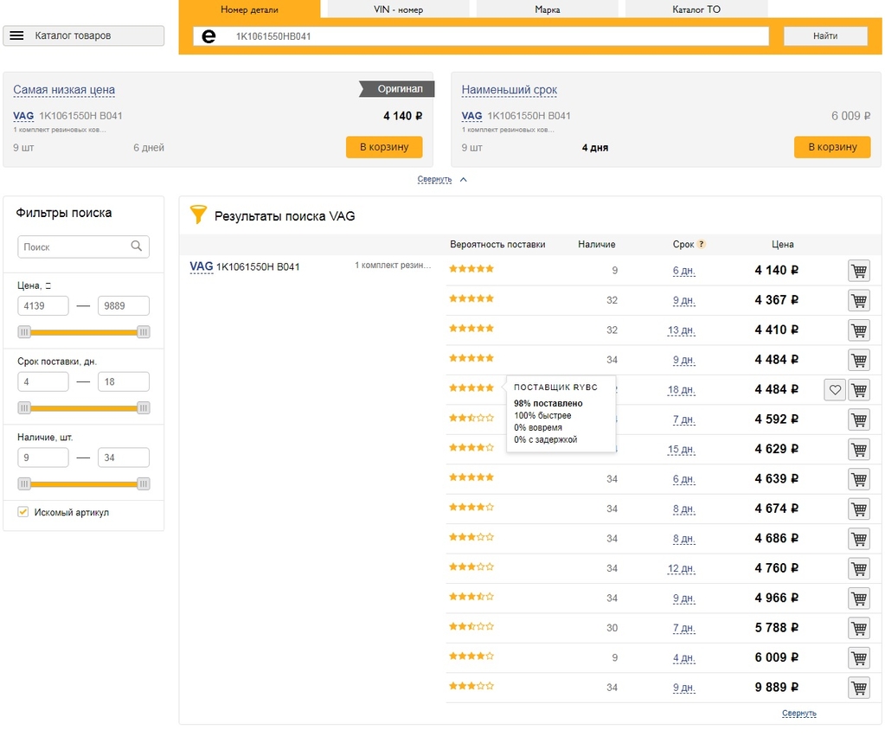
Task: Add the 4 410 ₽ offer to the cart
Action: (x=859, y=330)
